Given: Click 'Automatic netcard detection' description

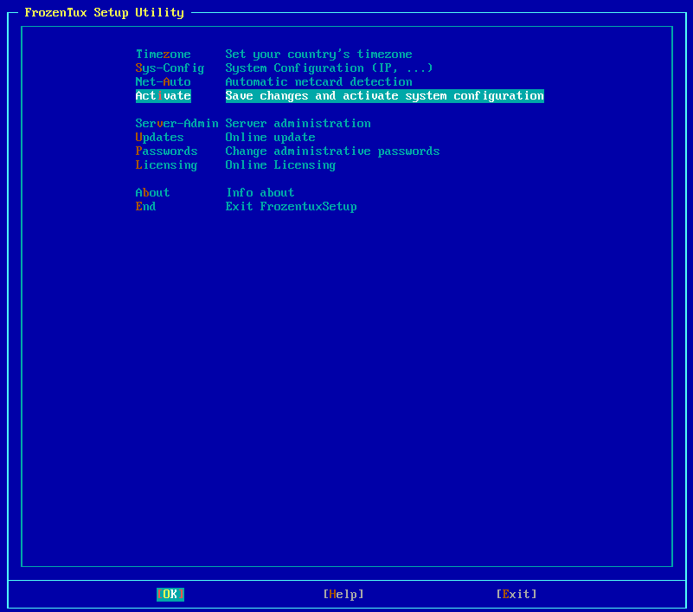Looking at the screenshot, I should [318, 82].
